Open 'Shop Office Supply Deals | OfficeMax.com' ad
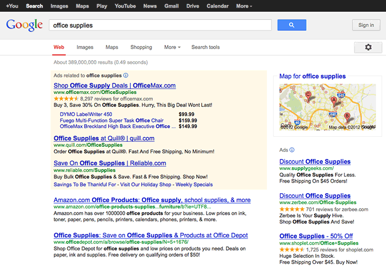The height and width of the screenshot is (266, 386). 115,86
